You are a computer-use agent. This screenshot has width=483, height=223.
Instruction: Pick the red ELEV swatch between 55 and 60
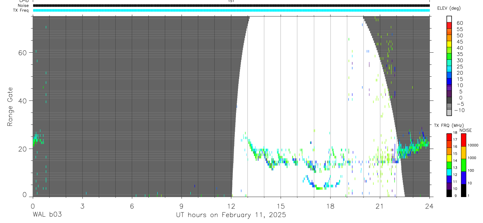(449, 26)
